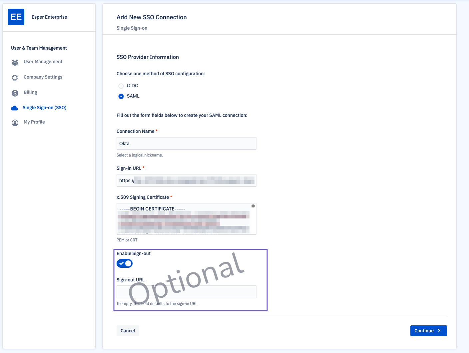Open Company Settings via the gear icon
The width and height of the screenshot is (469, 353).
point(15,77)
